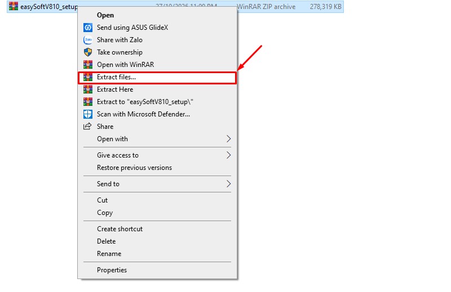
Task: Choose Open with WinRAR
Action: tap(157, 65)
